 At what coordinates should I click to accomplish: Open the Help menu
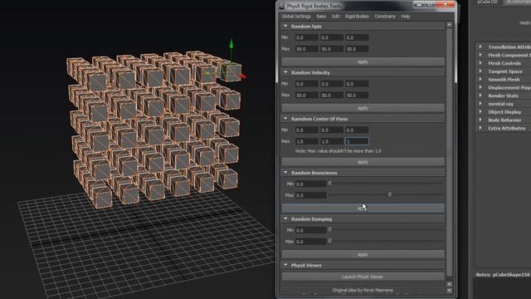pyautogui.click(x=406, y=17)
